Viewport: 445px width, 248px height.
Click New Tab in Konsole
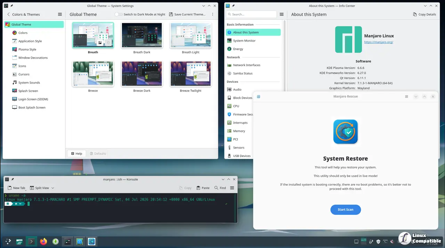pos(16,188)
